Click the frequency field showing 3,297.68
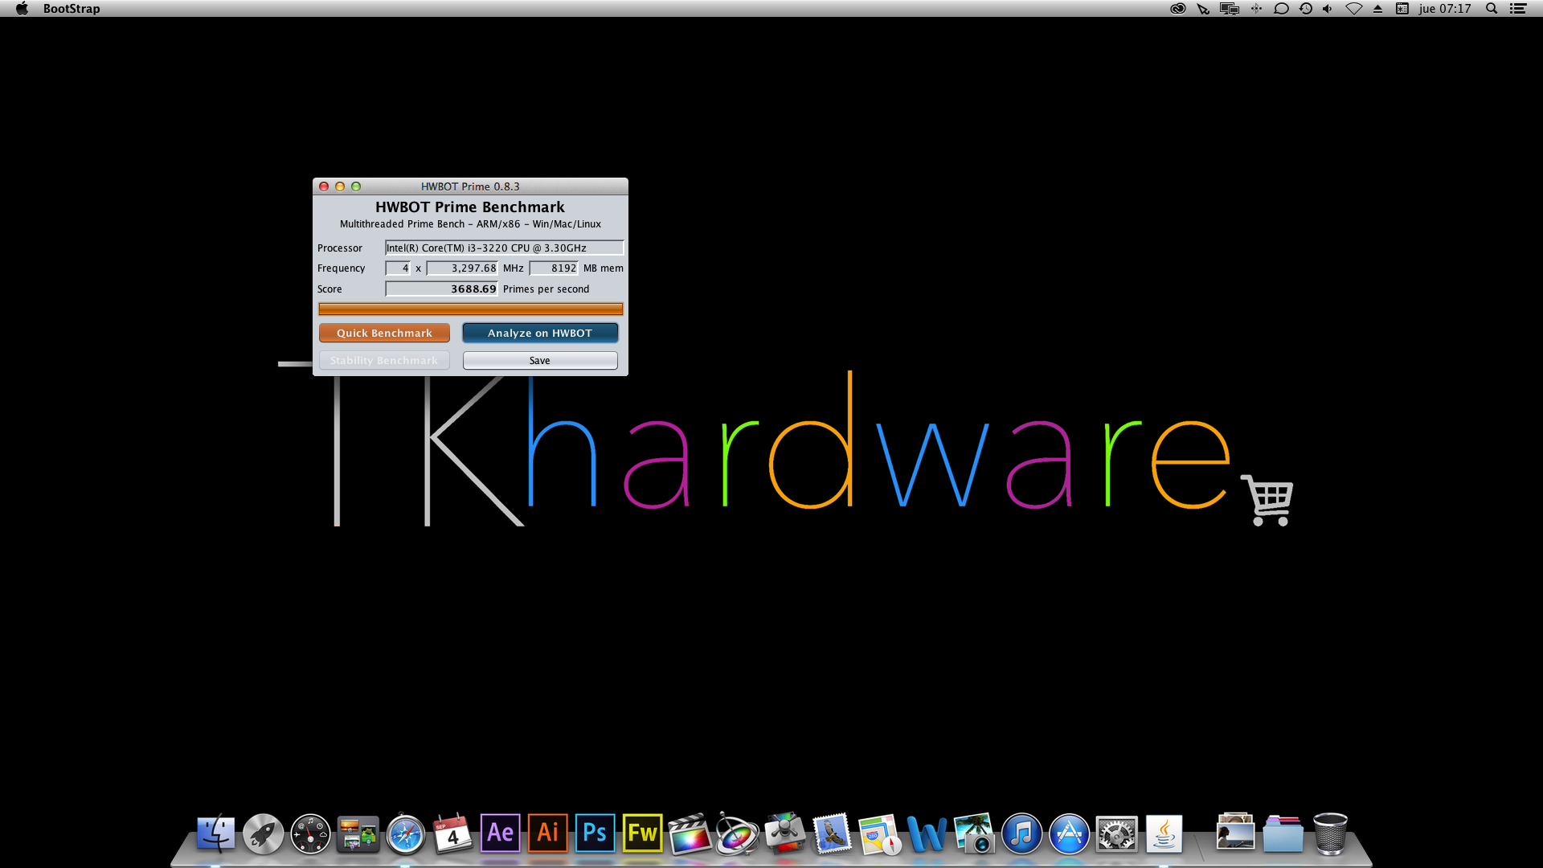 462,268
